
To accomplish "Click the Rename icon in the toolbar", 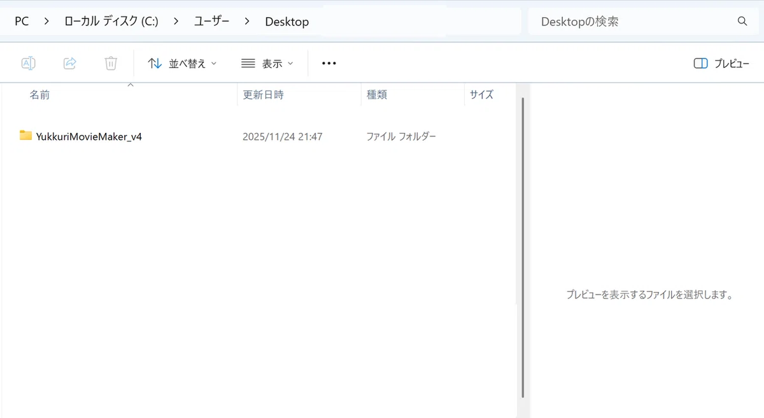I will click(x=29, y=63).
